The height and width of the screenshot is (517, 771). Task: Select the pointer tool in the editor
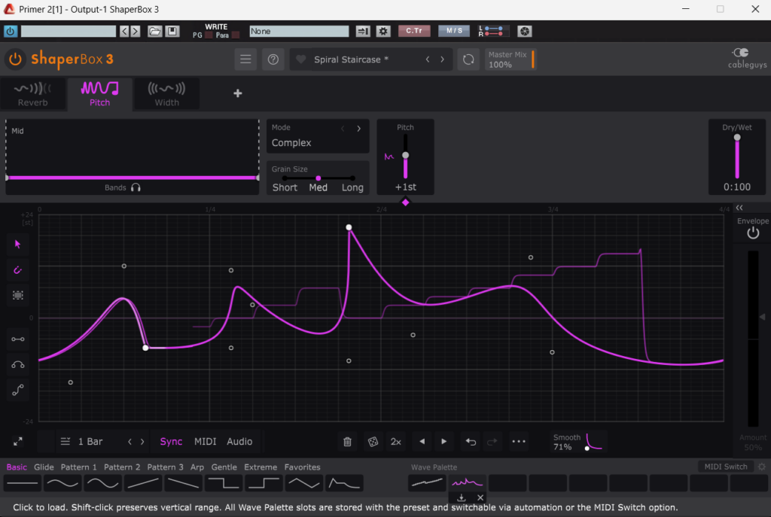point(17,244)
